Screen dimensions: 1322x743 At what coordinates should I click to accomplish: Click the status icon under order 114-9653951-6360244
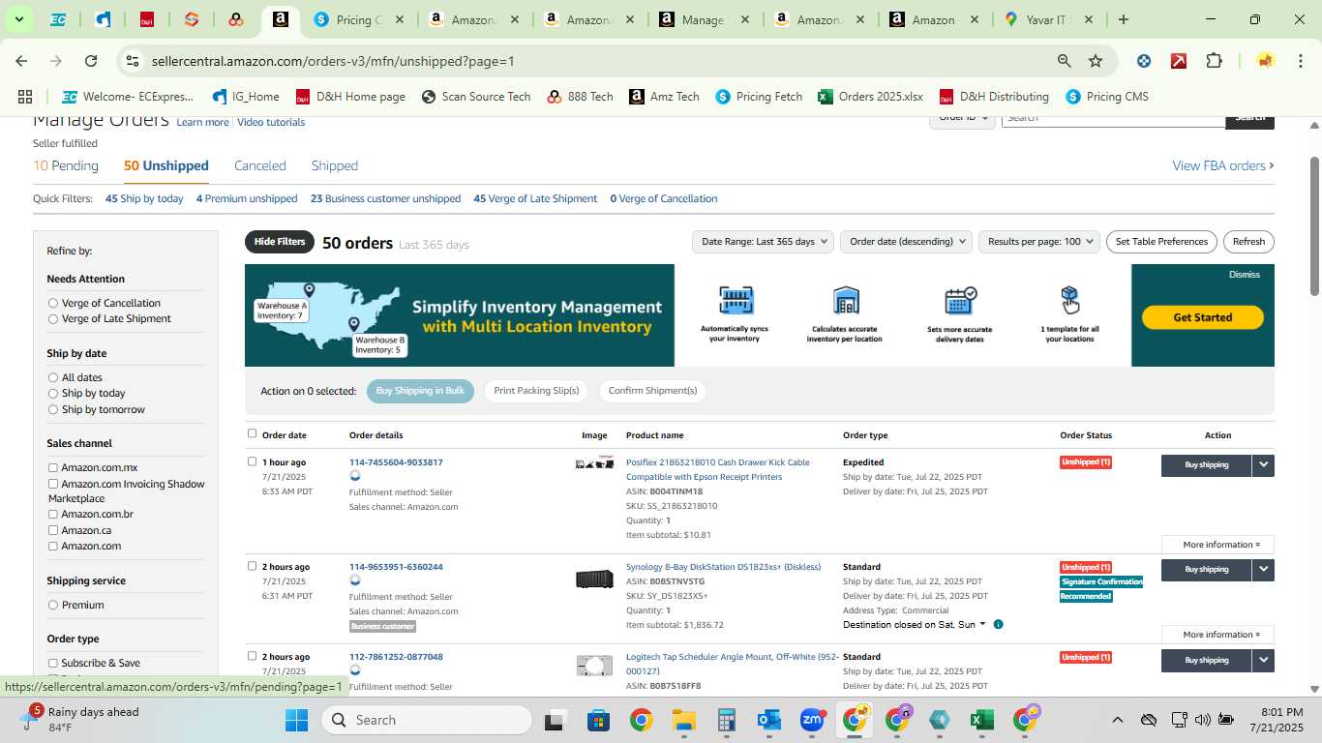coord(355,580)
